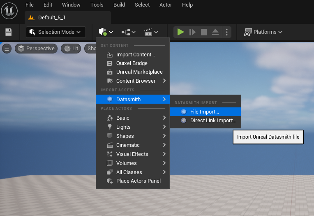Choose Import Content... menu entry

[x=133, y=55]
